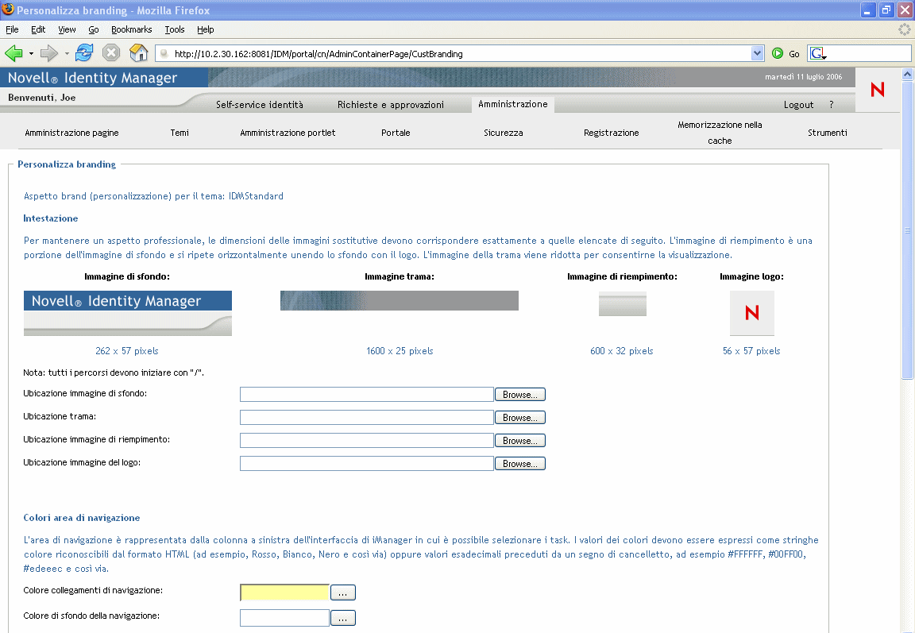The width and height of the screenshot is (915, 633).
Task: Open the Edit menu
Action: pyautogui.click(x=38, y=29)
